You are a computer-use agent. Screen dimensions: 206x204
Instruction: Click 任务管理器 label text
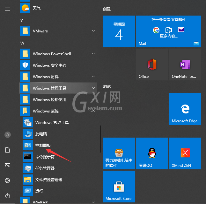45,168
